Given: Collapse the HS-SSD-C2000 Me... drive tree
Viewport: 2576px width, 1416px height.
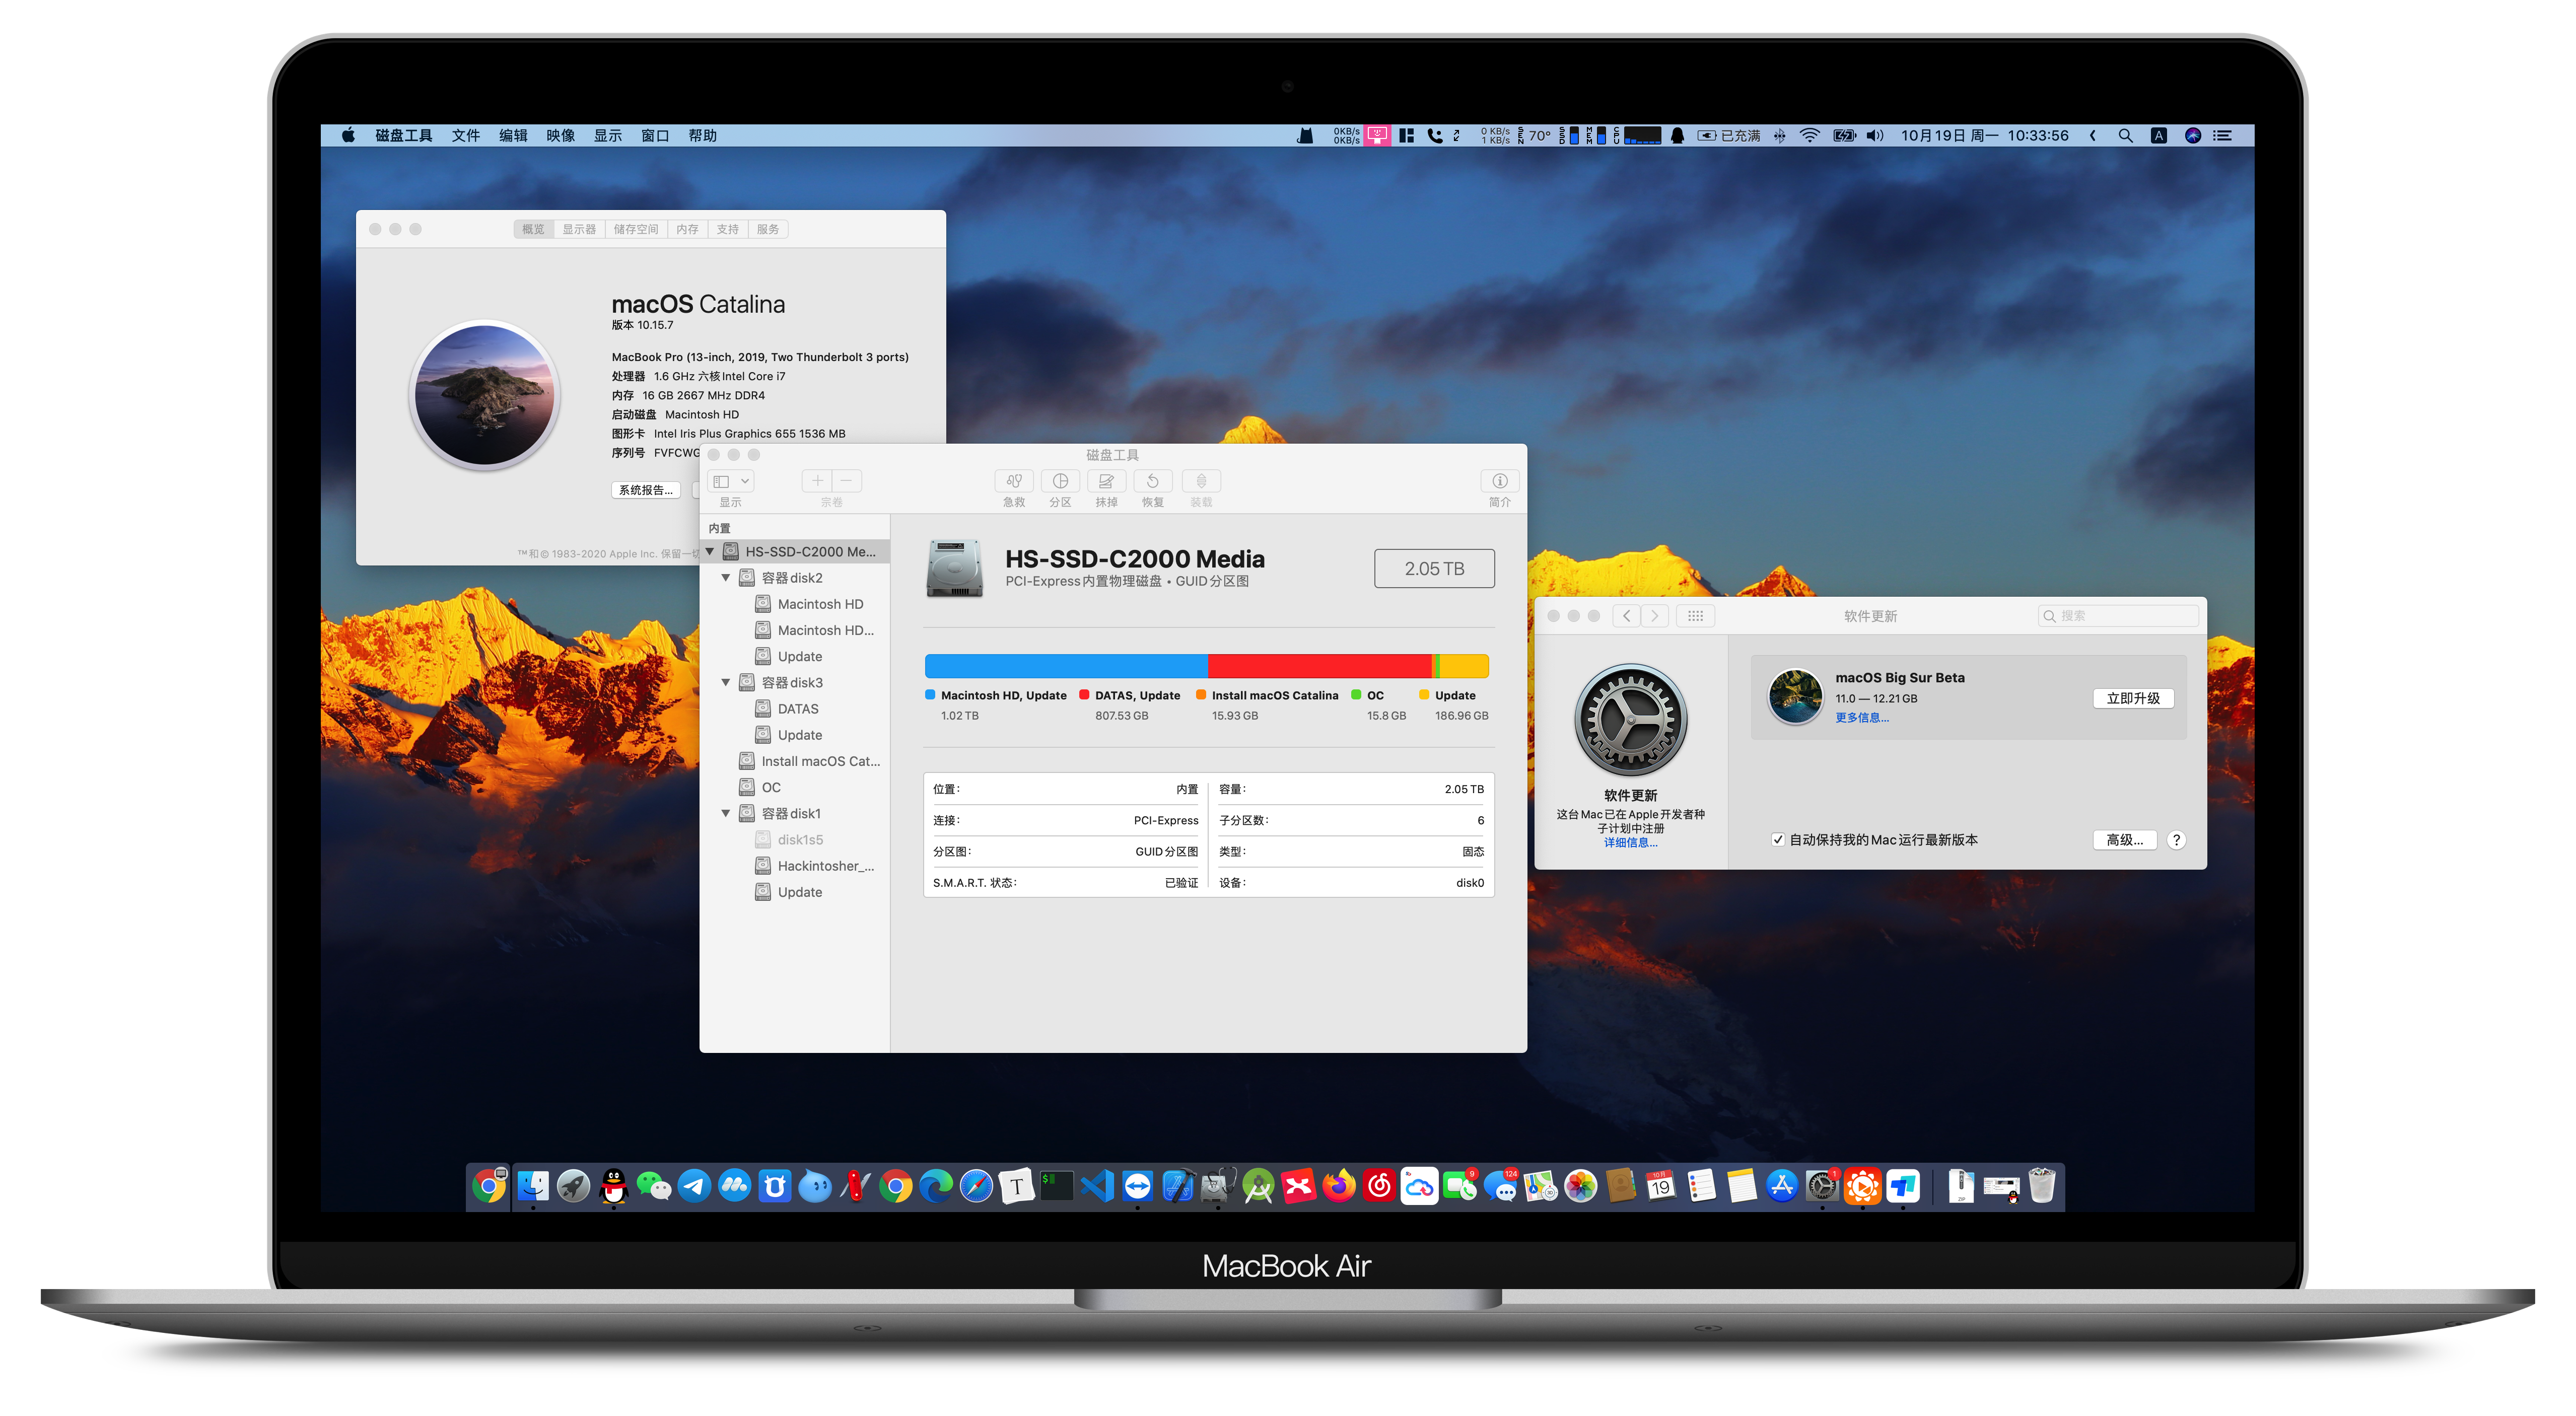Looking at the screenshot, I should [x=710, y=552].
